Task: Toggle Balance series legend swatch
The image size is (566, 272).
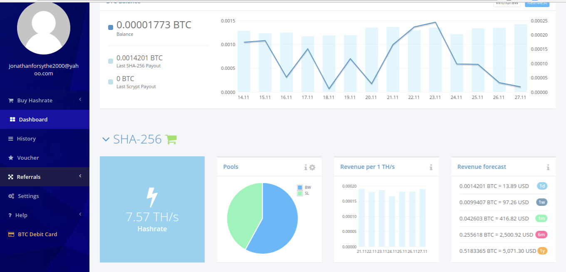Action: tap(111, 27)
